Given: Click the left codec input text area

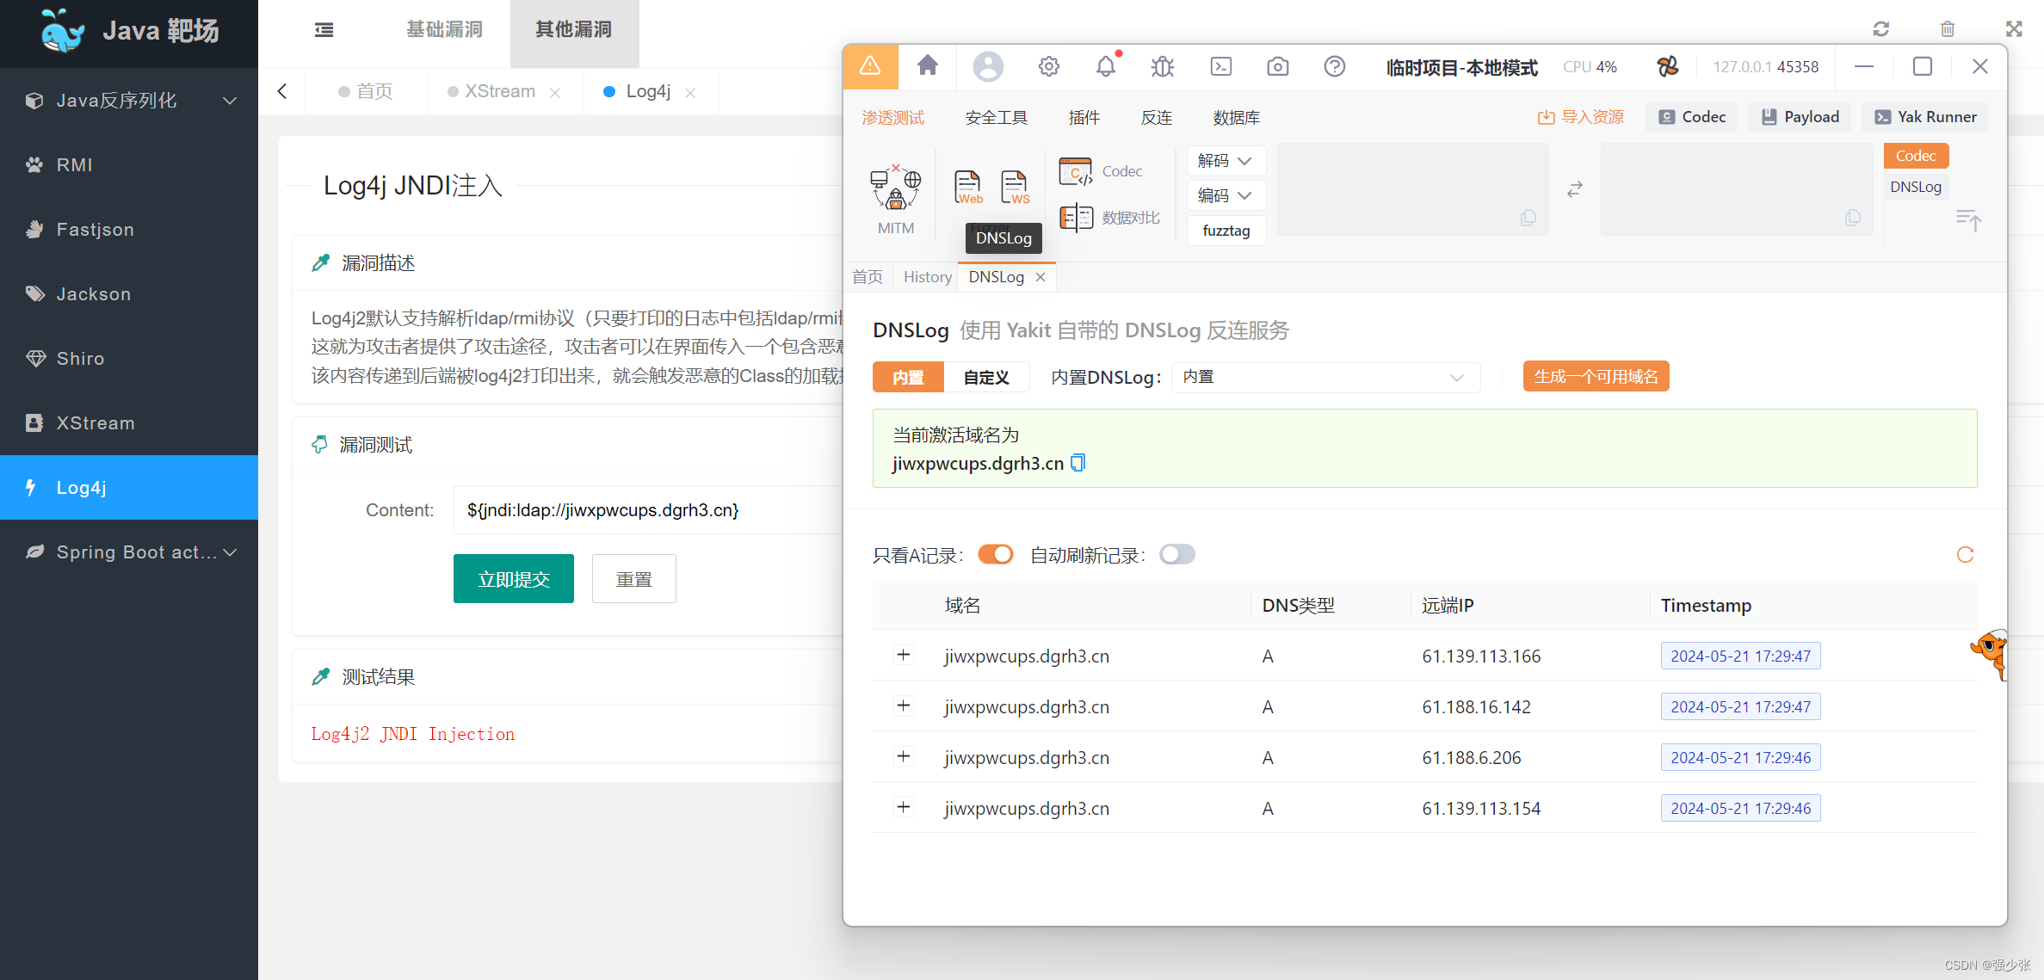Looking at the screenshot, I should click(1412, 189).
